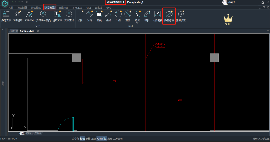
Task: Open the 内容编辑 content edit tool
Action: coord(157,16)
